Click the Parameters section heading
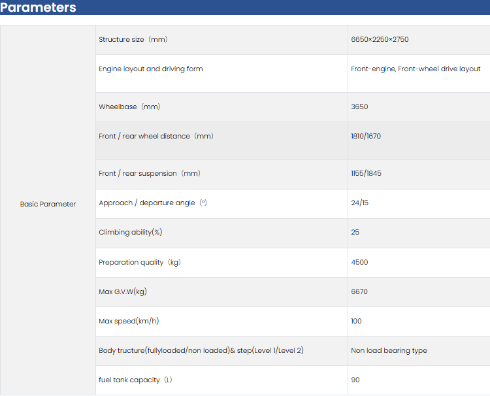Viewport: 490px width, 396px height. 39,8
